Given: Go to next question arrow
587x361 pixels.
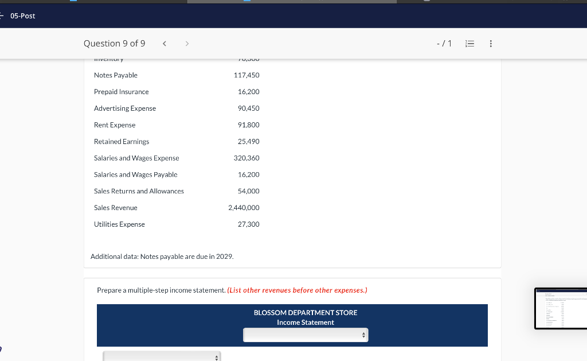Looking at the screenshot, I should [187, 44].
